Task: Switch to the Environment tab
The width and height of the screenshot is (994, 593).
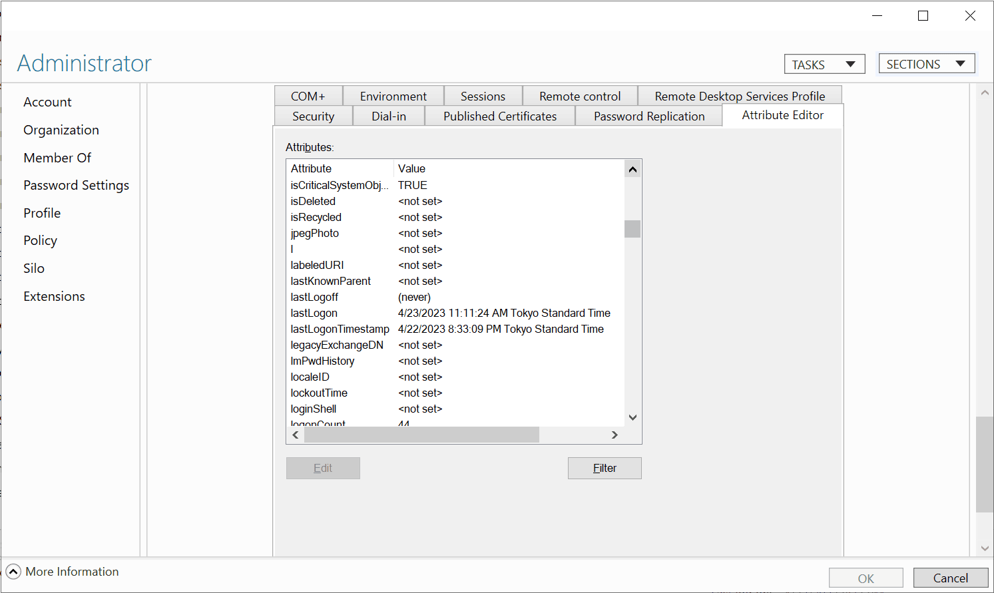Action: click(x=393, y=97)
